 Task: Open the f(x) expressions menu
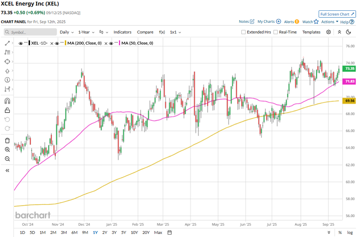click(162, 32)
